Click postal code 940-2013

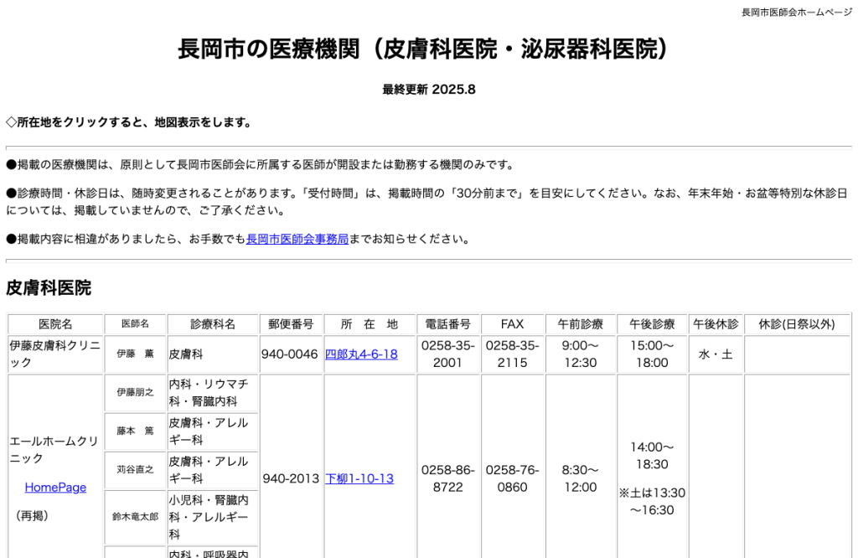(x=291, y=478)
